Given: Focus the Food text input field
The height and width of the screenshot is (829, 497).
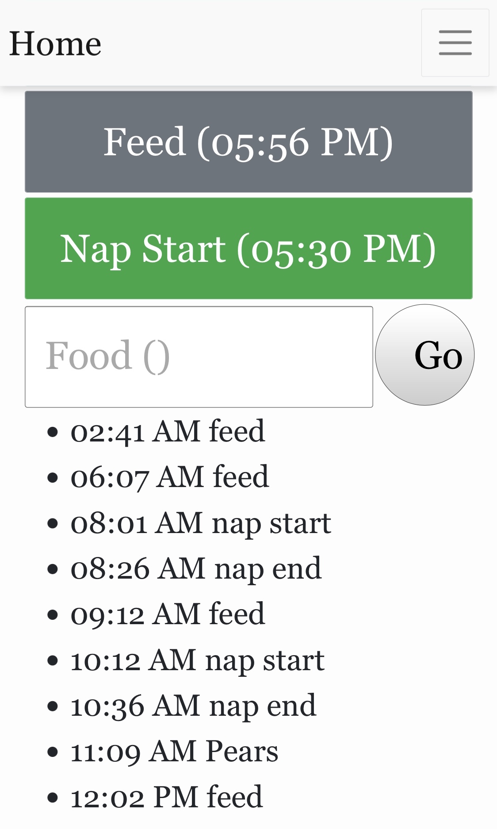Looking at the screenshot, I should tap(199, 357).
